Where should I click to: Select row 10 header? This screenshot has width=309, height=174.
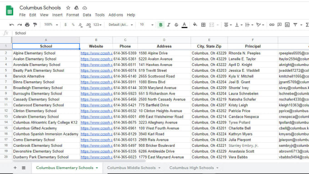pos(6,99)
